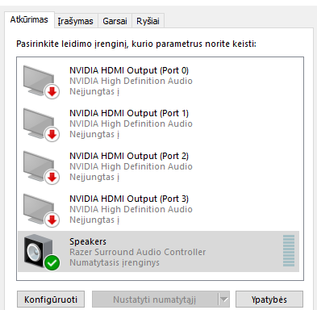Click the Konfigūruoti button

[51, 300]
